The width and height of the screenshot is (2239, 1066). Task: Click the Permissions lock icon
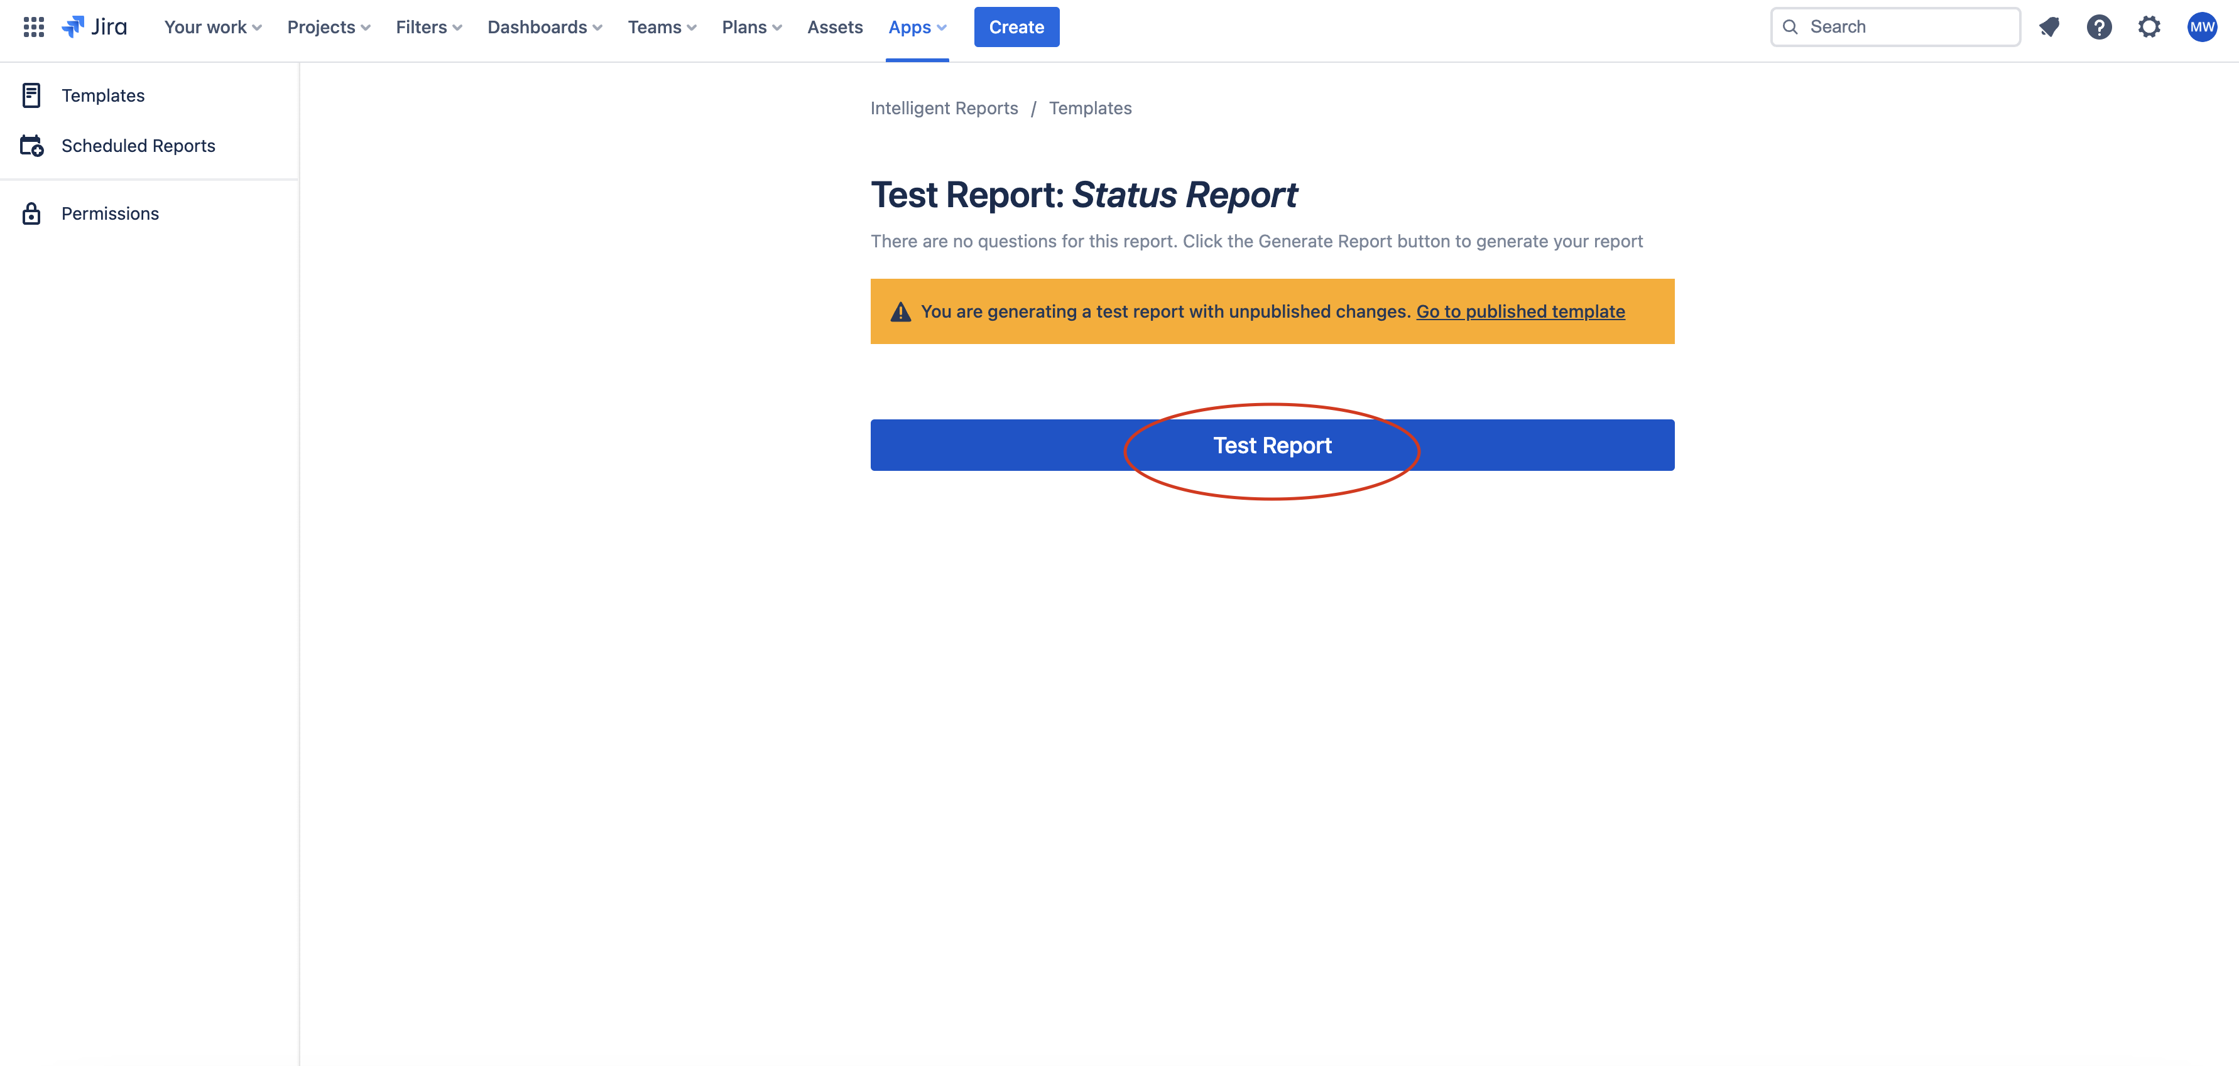pyautogui.click(x=31, y=213)
